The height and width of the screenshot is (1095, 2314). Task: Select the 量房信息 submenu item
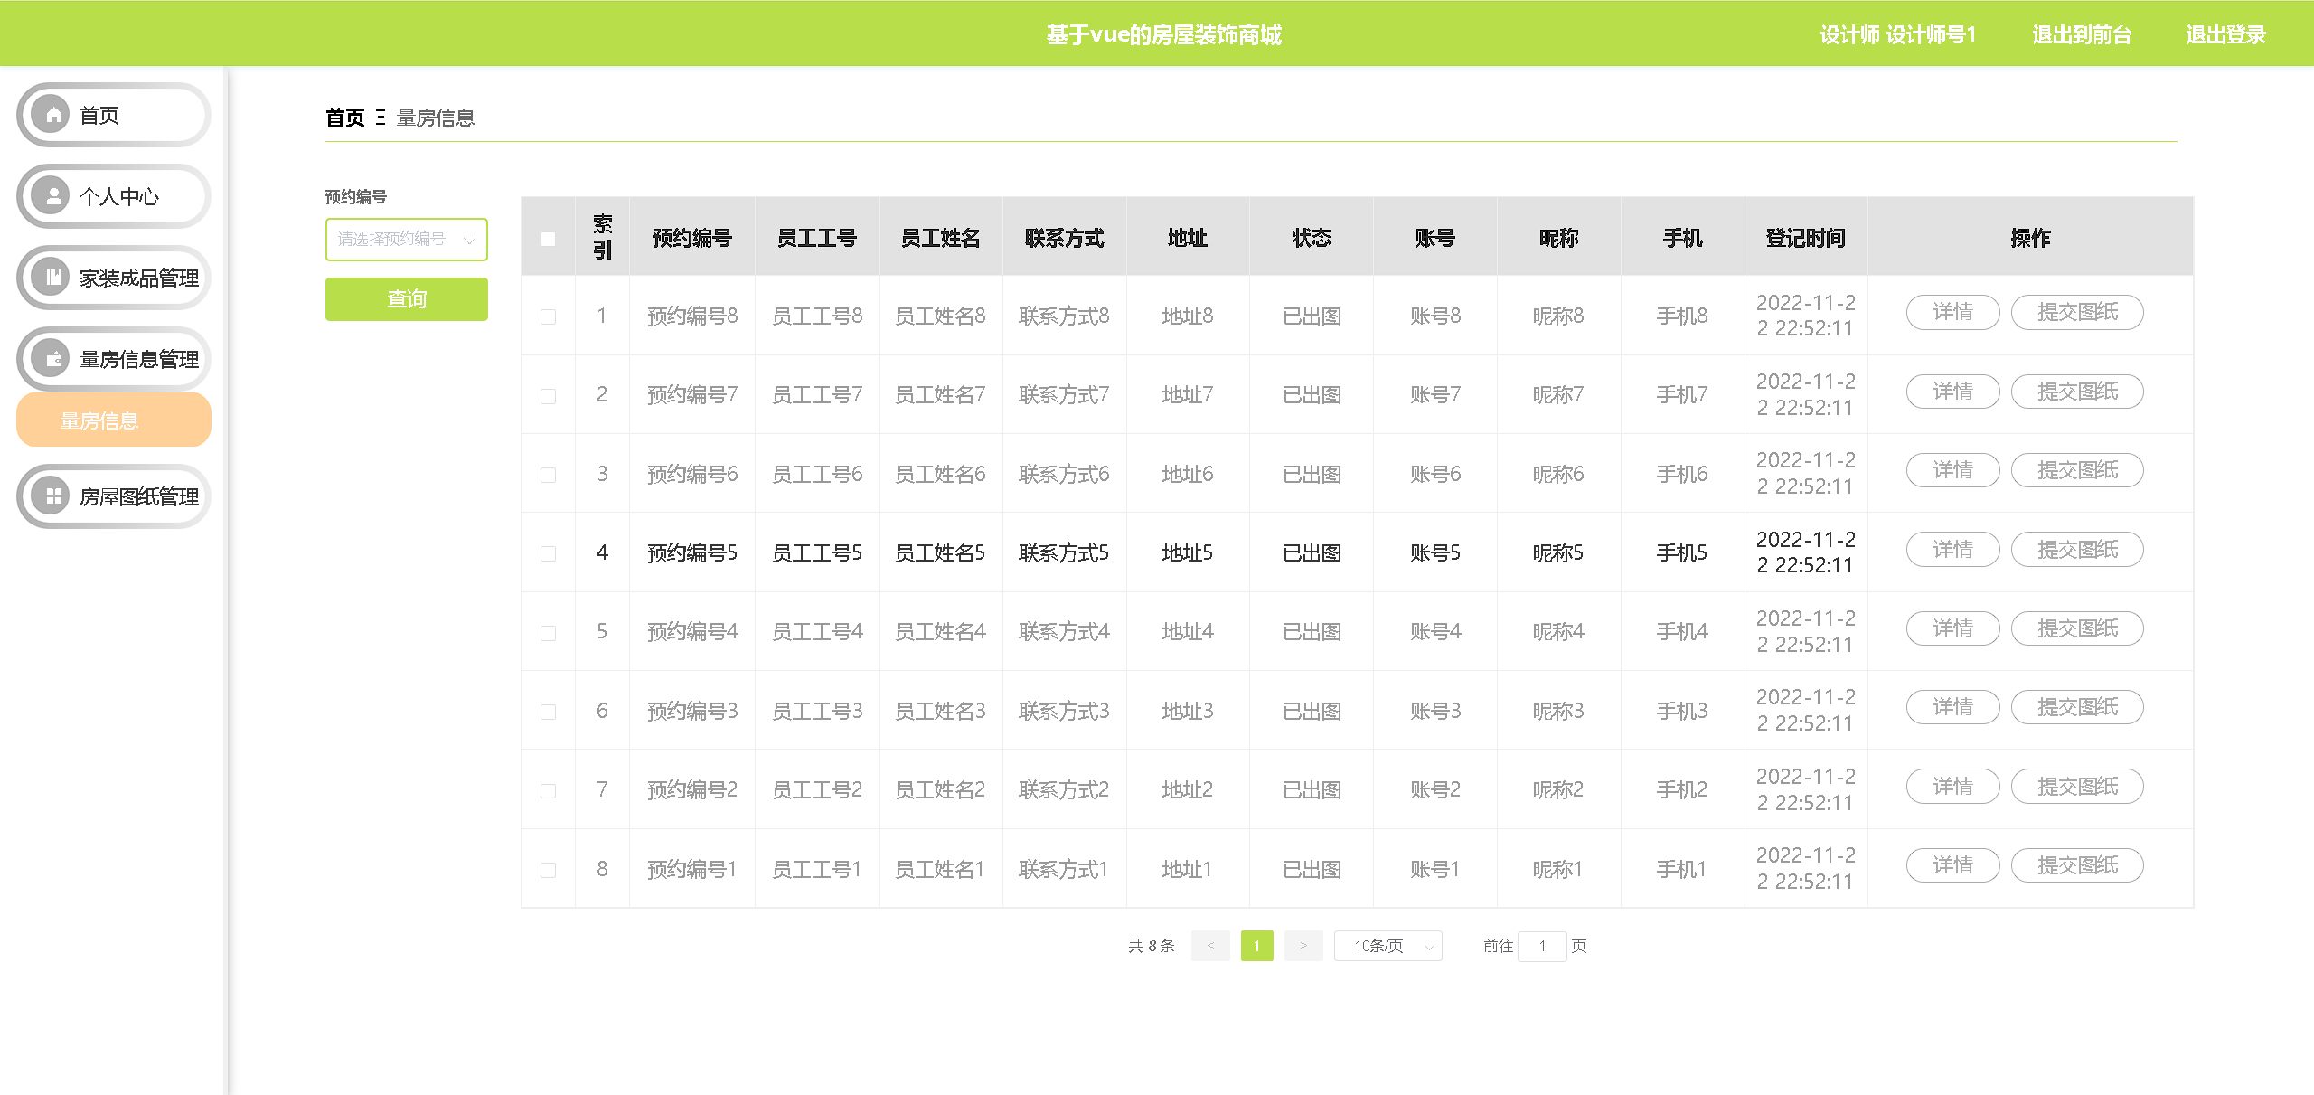click(x=114, y=420)
